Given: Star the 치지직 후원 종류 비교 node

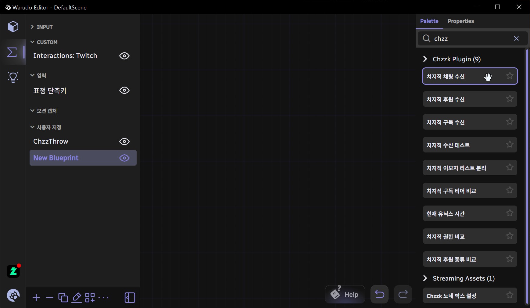Looking at the screenshot, I should click(x=510, y=259).
